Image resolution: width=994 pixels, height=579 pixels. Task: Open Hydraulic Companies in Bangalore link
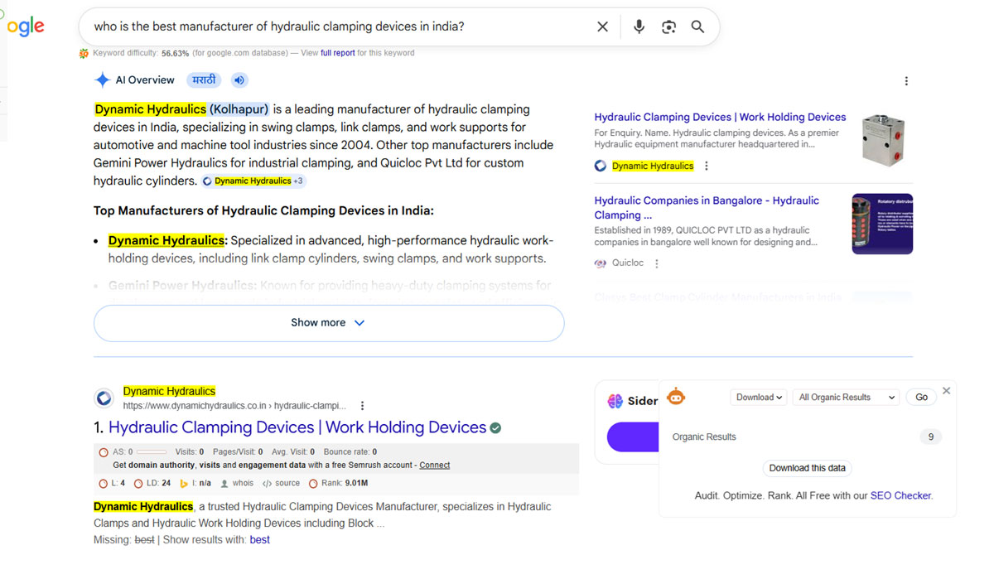(707, 208)
